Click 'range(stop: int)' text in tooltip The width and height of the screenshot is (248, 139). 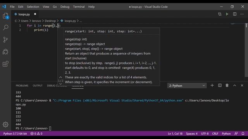pyautogui.click(x=76, y=39)
